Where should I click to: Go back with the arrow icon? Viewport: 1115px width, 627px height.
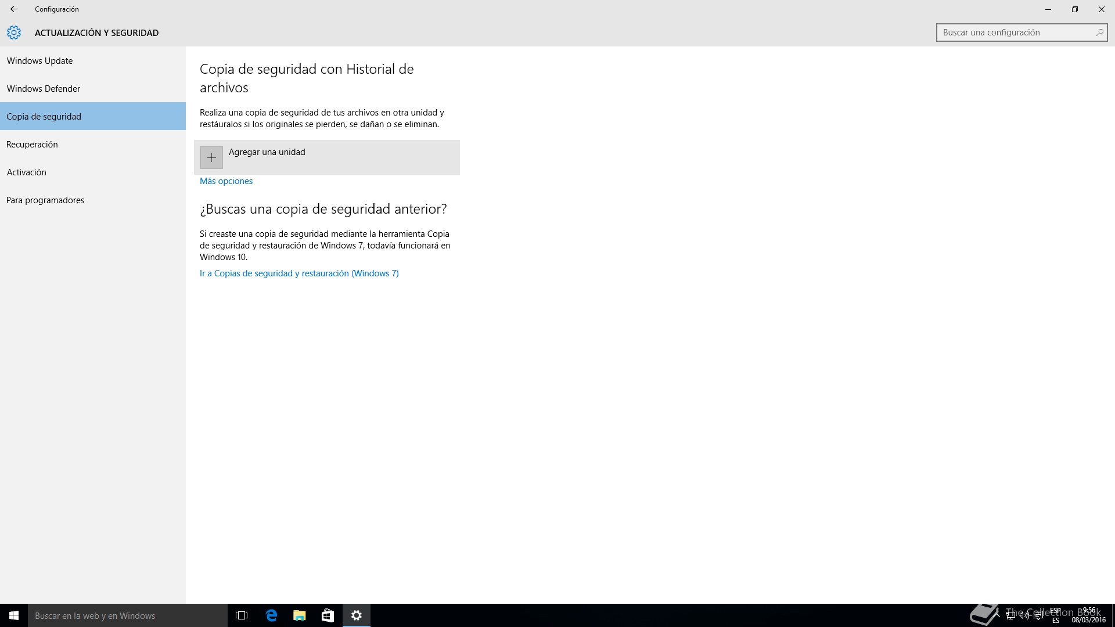[x=14, y=9]
